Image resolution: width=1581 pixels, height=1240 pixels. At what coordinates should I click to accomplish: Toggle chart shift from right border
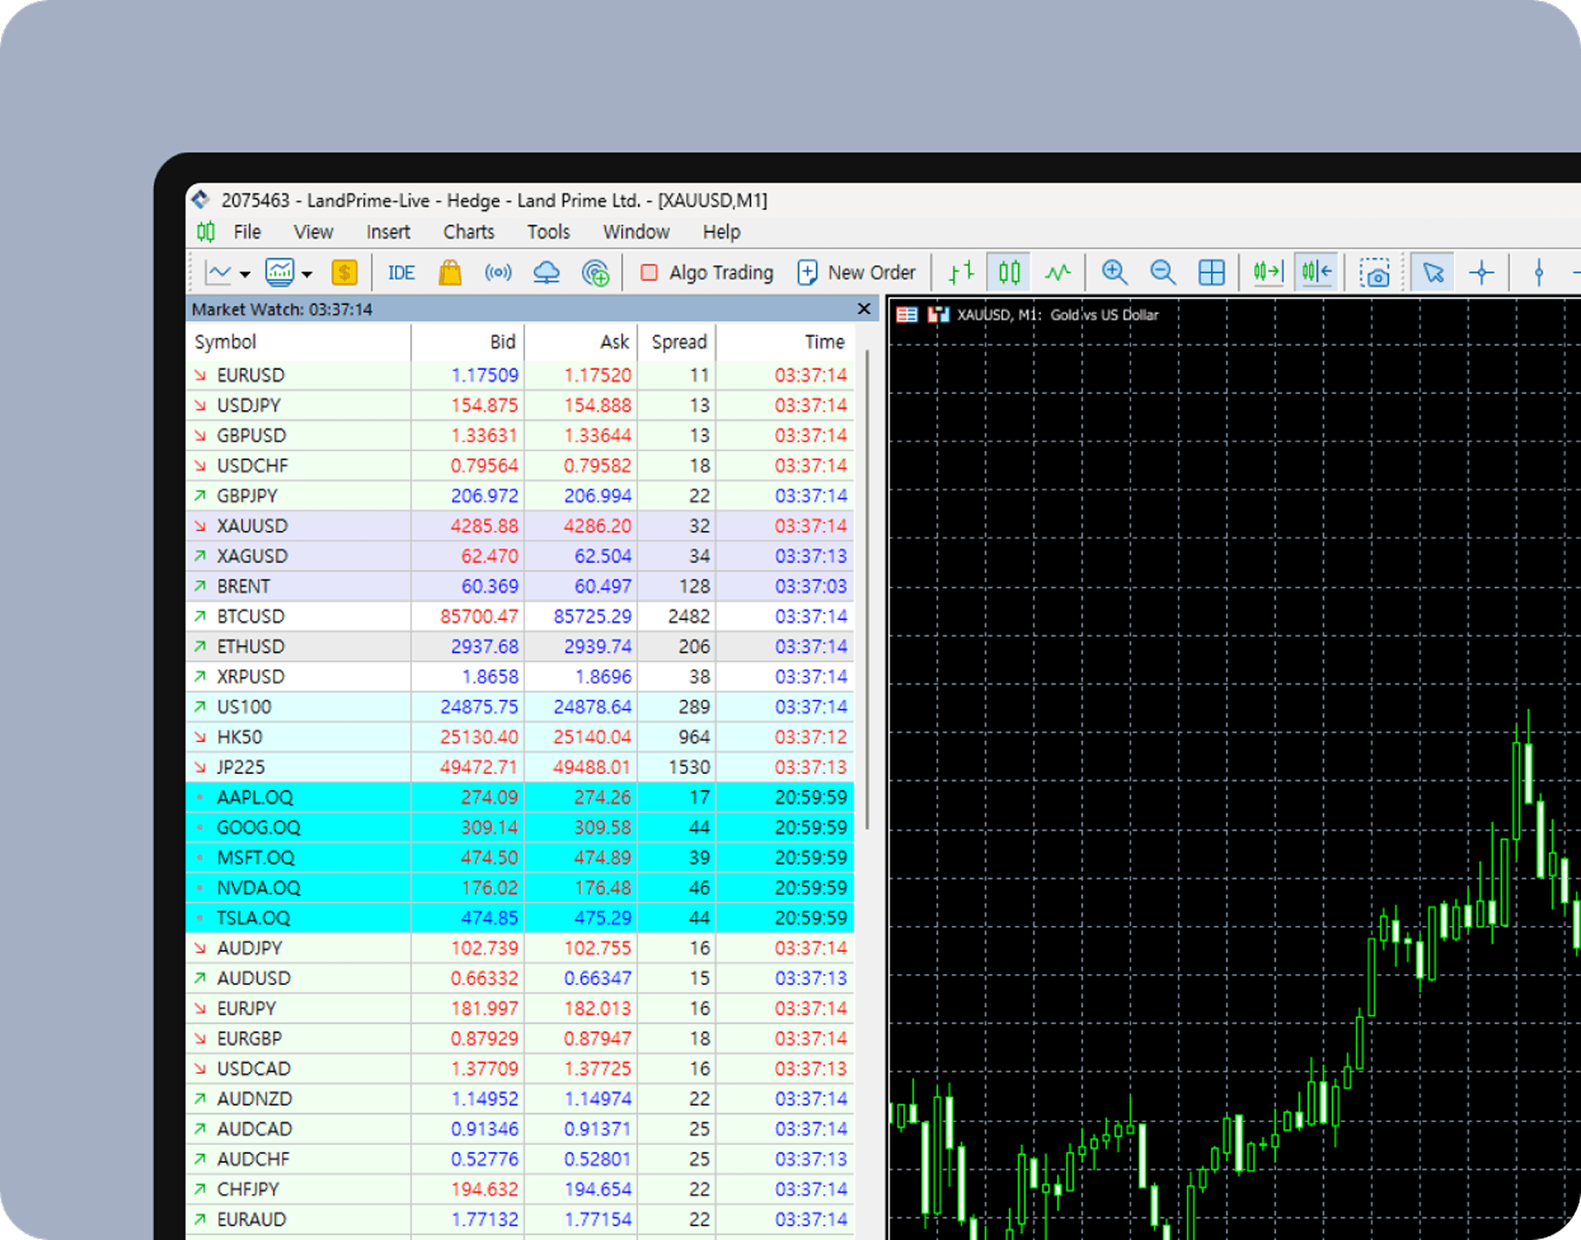coord(1317,273)
